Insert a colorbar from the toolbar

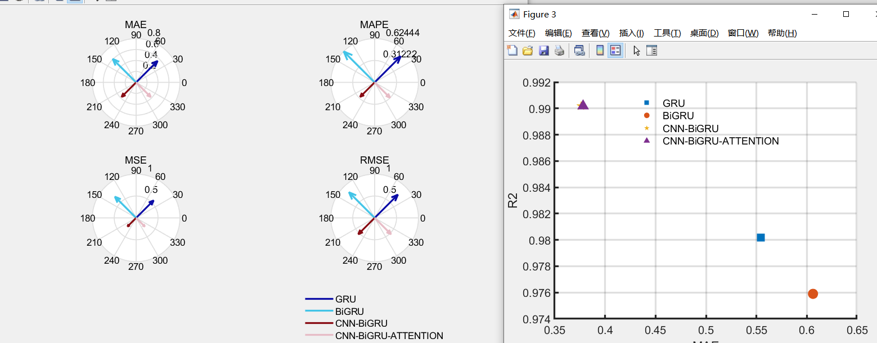point(600,51)
